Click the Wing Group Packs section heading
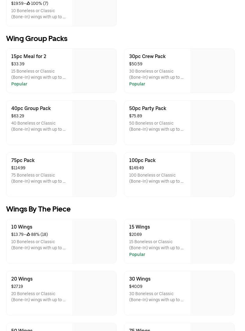The width and height of the screenshot is (245, 331). 37,39
